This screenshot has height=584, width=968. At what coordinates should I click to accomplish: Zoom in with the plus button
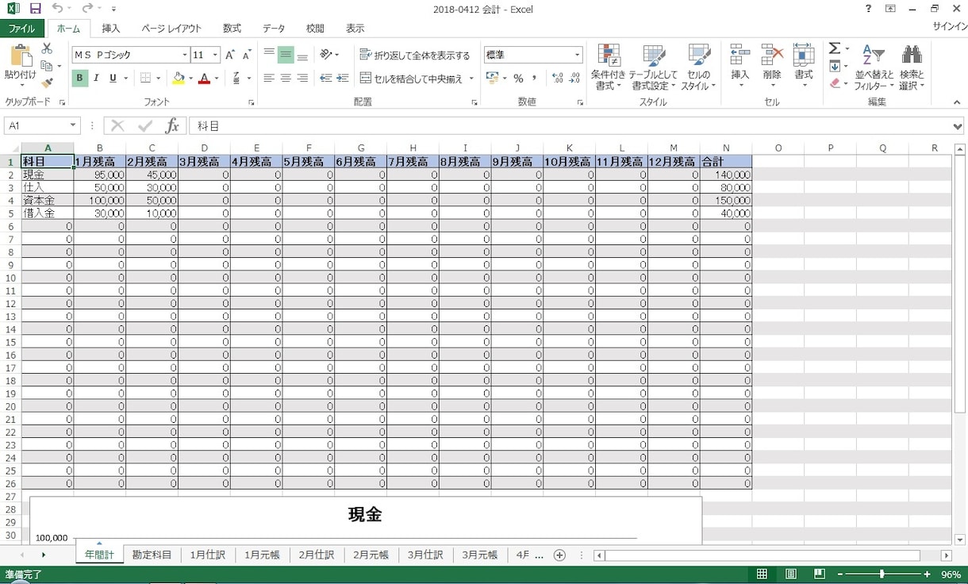click(927, 574)
